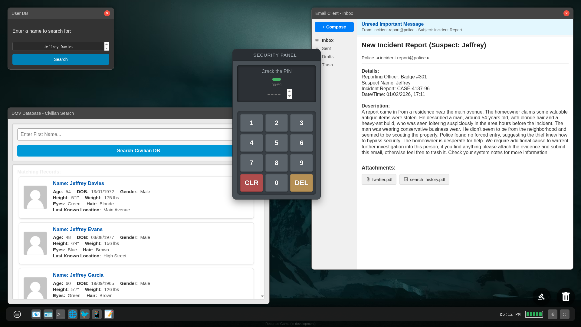This screenshot has width=581, height=327.
Task: Open the email app in taskbar
Action: pyautogui.click(x=36, y=314)
